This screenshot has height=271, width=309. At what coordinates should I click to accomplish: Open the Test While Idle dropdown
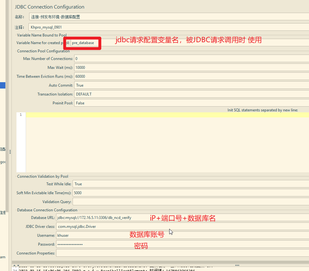click(x=191, y=184)
